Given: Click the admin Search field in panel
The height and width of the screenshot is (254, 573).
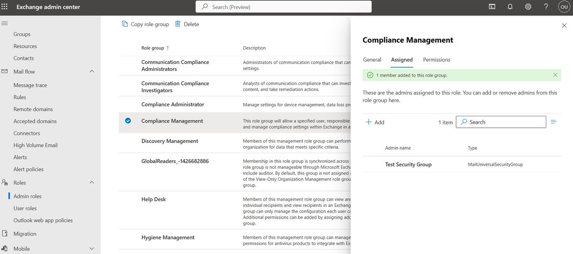Looking at the screenshot, I should (501, 122).
